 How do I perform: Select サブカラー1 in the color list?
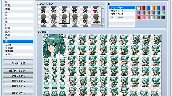coord(122,11)
